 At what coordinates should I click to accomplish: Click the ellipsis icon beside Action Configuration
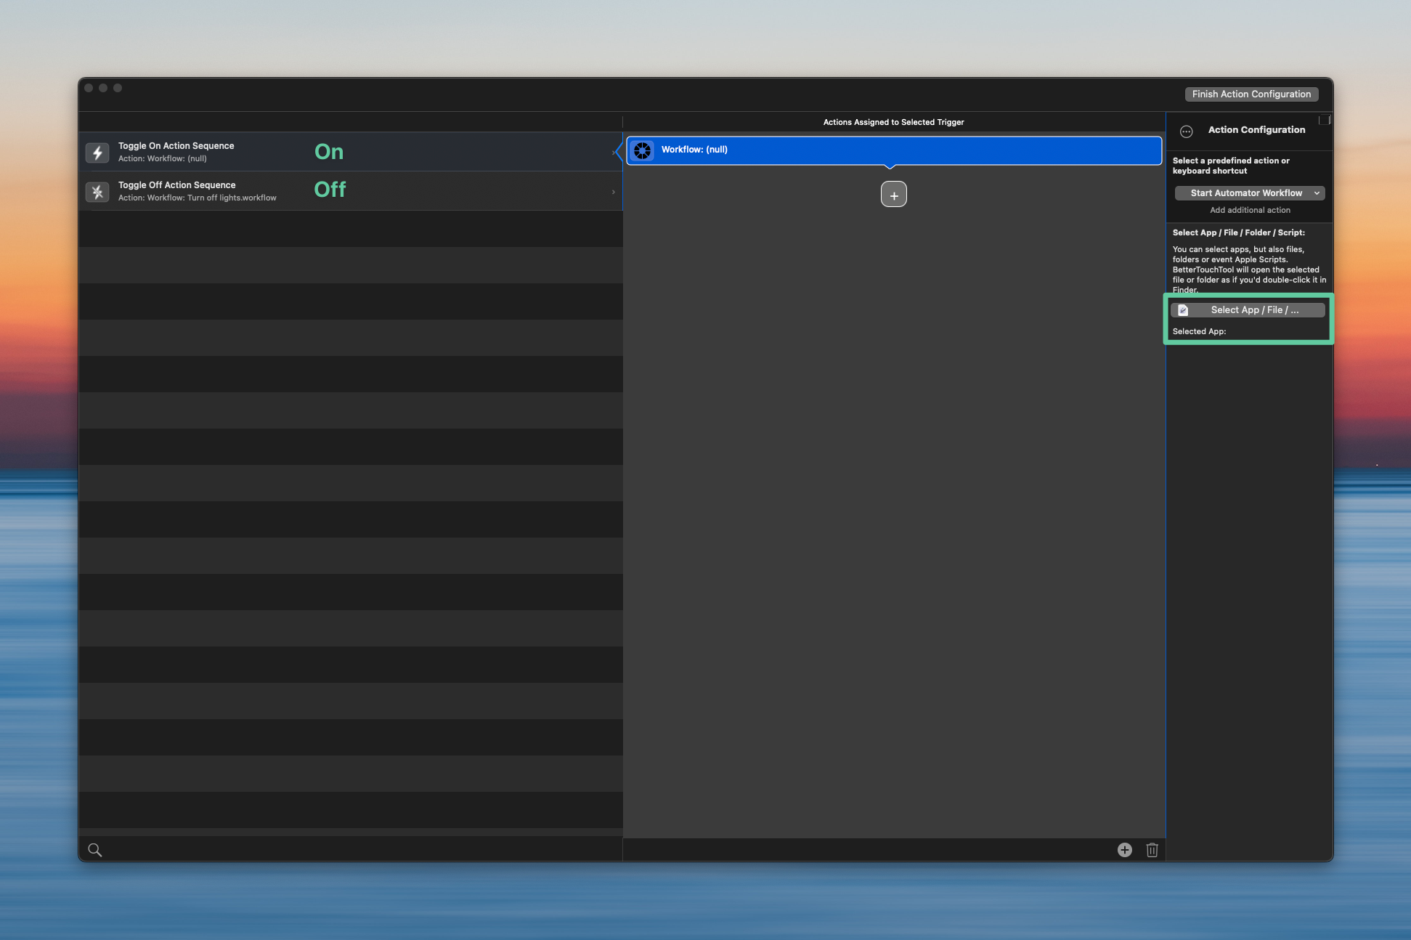click(1187, 131)
